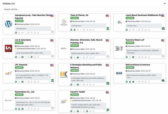The image size is (168, 114).
Task: Open globe icon on LPL Financial card
Action: coord(16,82)
